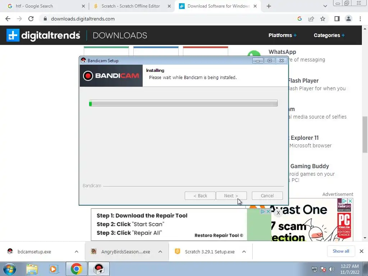Open the WhatsApp listing link
This screenshot has width=368, height=276.
click(282, 52)
